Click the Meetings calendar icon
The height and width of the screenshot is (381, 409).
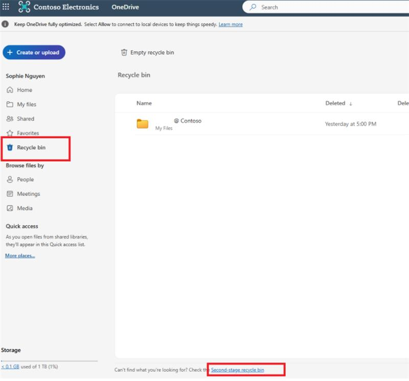click(10, 194)
